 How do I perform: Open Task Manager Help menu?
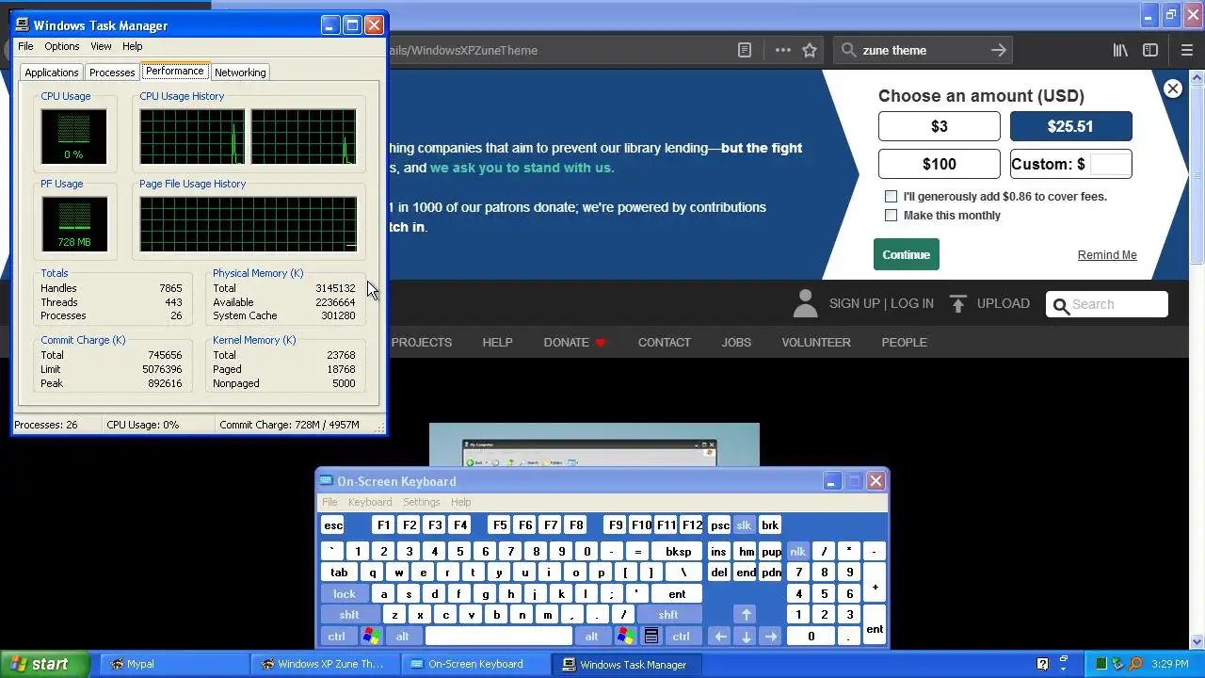point(132,46)
